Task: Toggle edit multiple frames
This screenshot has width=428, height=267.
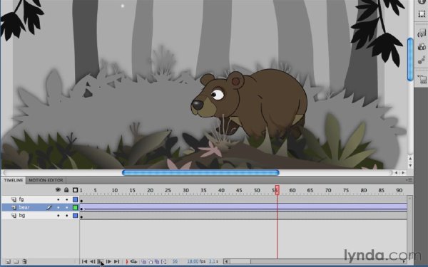Action: 157,261
